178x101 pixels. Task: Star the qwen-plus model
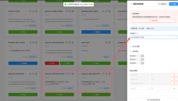106,43
